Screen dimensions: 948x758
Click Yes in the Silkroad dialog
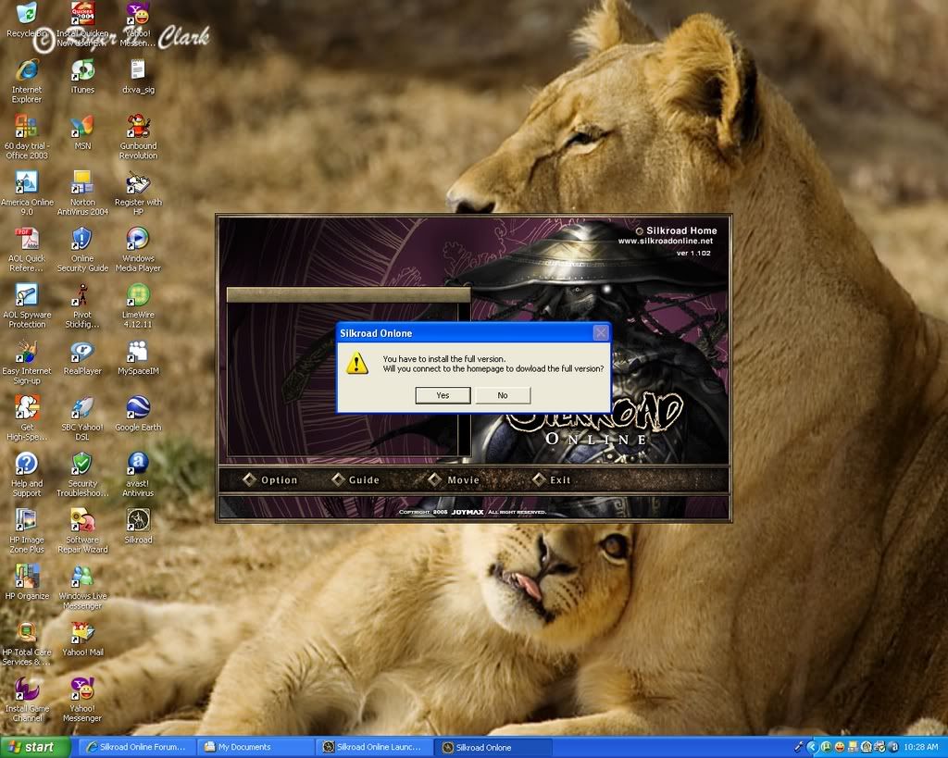click(443, 394)
